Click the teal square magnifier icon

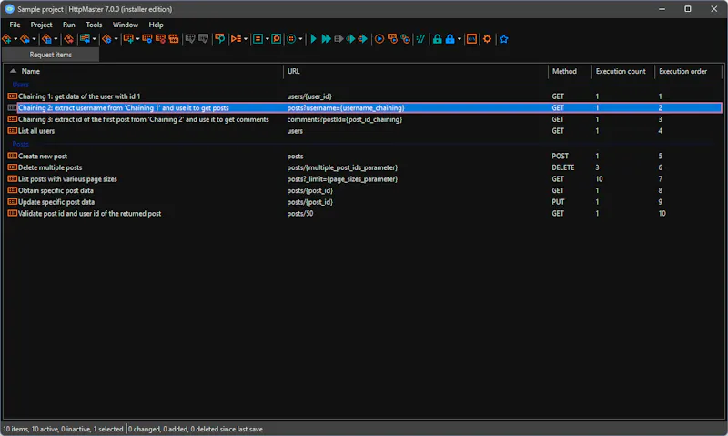[x=277, y=39]
